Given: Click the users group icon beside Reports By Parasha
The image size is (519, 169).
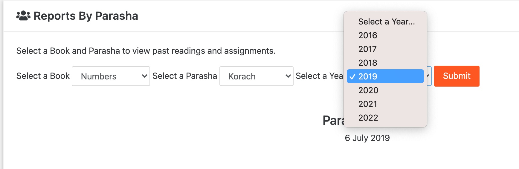Looking at the screenshot, I should [23, 16].
